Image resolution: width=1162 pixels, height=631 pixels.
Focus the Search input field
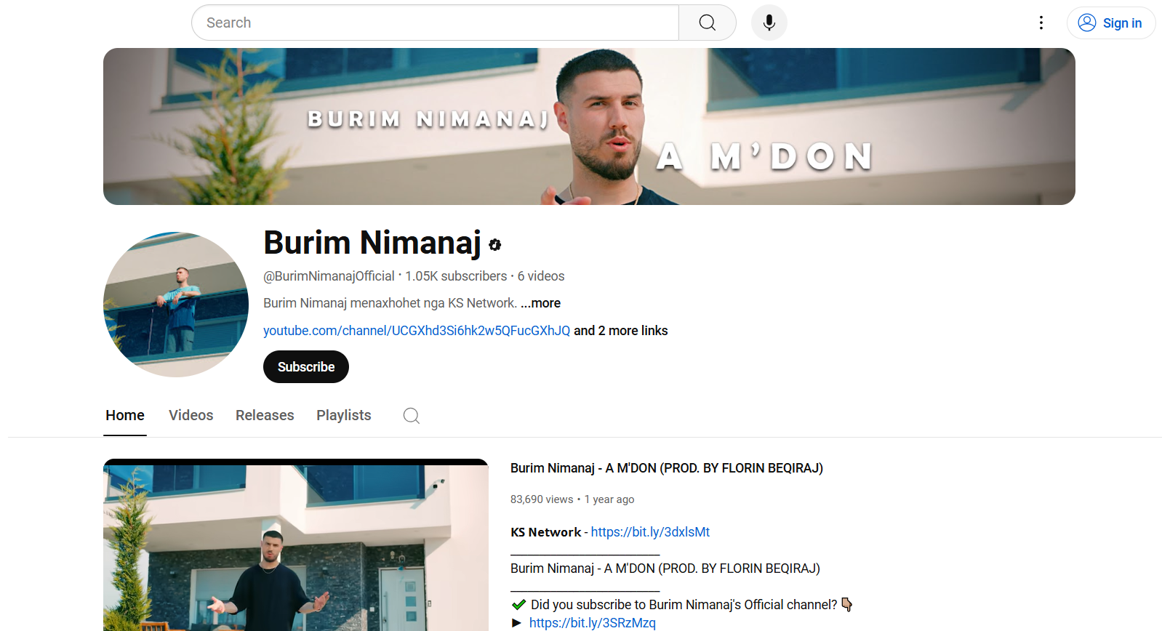pyautogui.click(x=435, y=23)
